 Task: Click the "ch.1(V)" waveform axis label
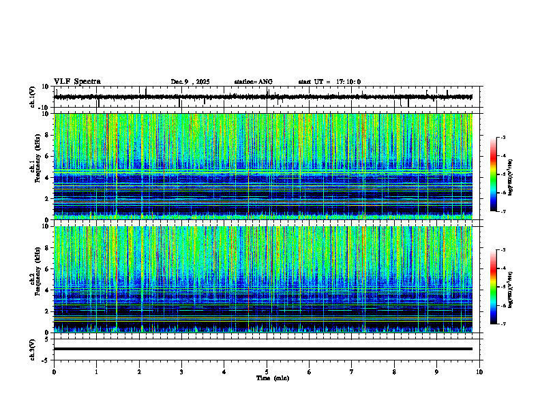click(33, 97)
